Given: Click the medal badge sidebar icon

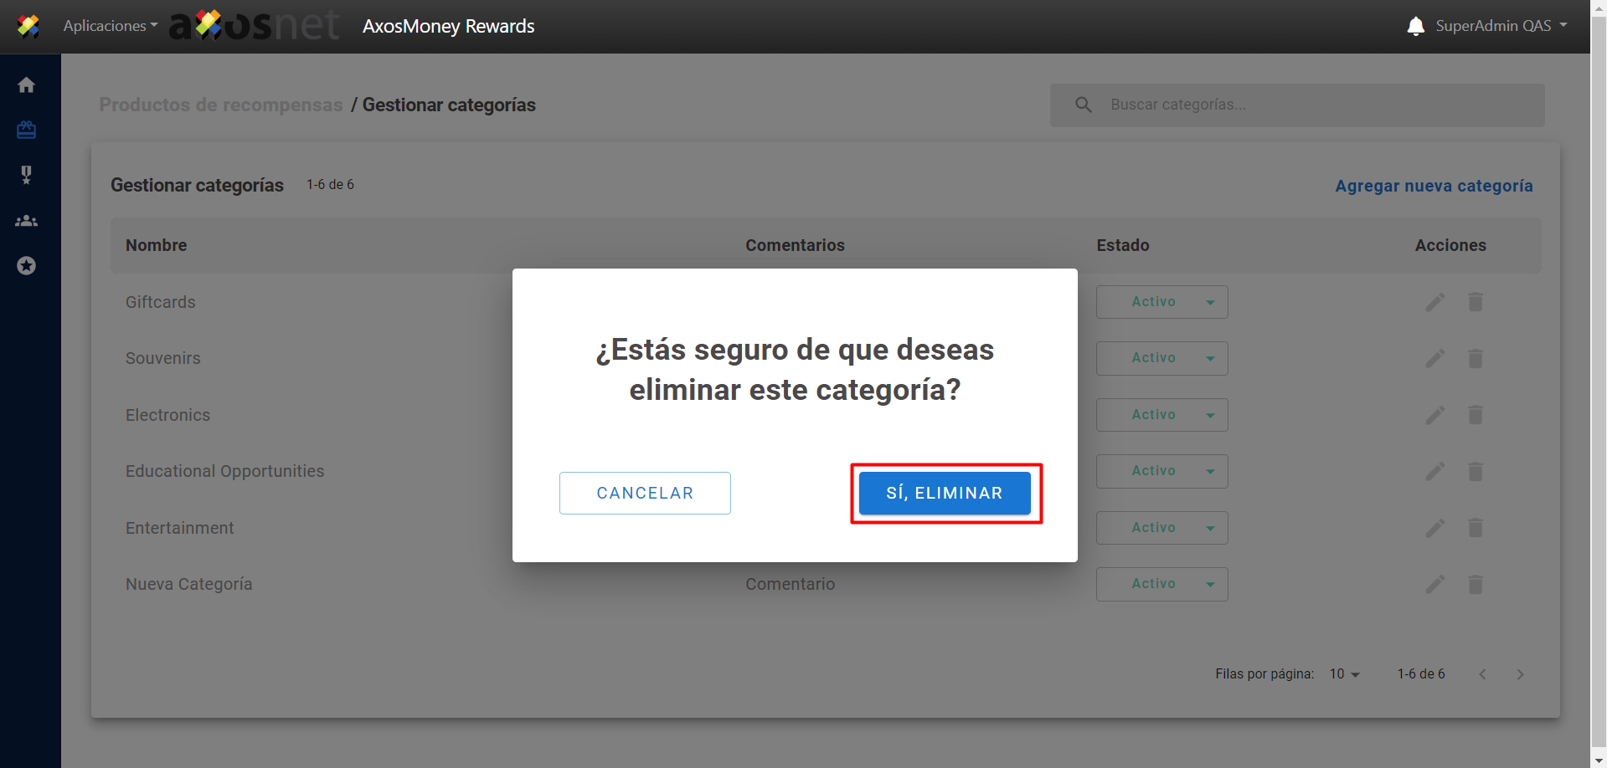Looking at the screenshot, I should click(x=27, y=175).
